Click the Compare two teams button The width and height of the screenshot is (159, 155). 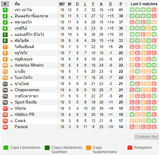point(147,137)
